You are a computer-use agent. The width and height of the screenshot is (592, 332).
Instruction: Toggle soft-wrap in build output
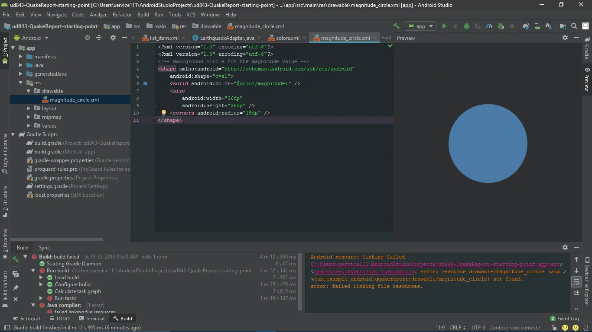[x=576, y=282]
